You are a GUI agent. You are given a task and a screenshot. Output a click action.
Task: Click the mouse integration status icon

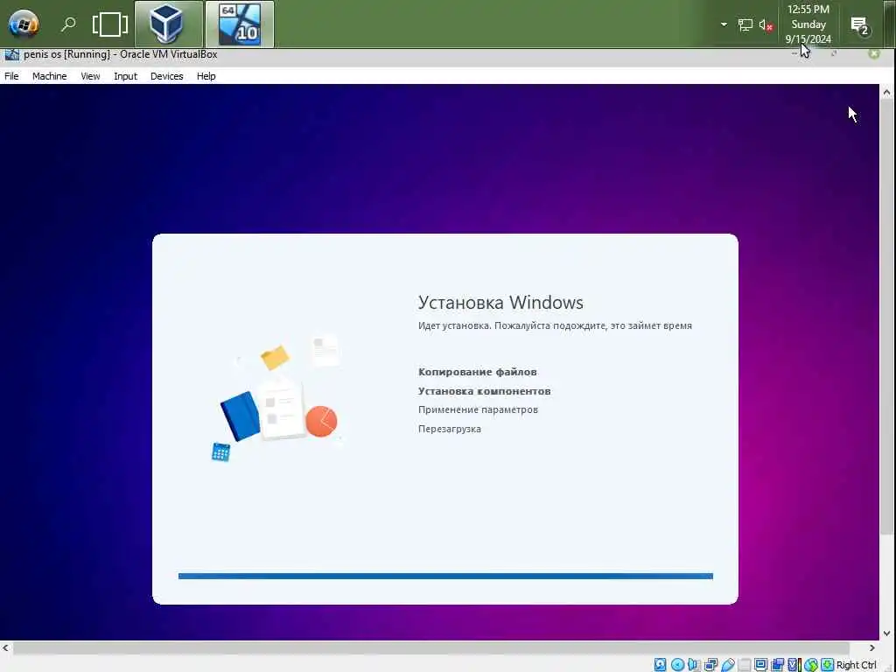click(x=811, y=665)
